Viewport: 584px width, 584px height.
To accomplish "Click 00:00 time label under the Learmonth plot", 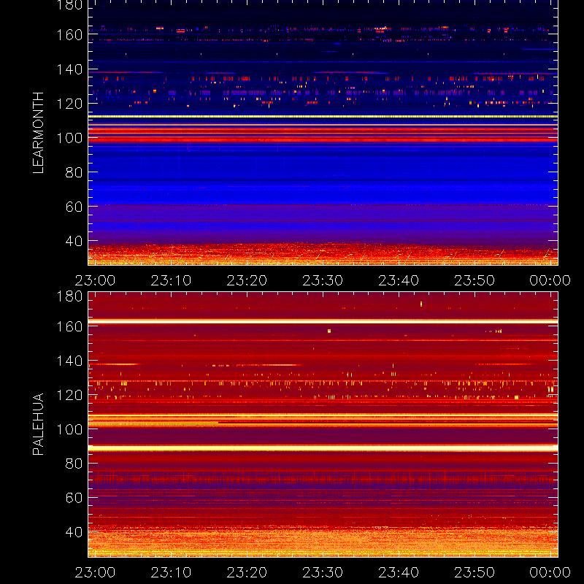I will (x=550, y=280).
